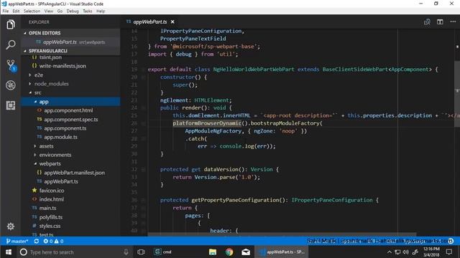Show hidden system tray icons
This screenshot has height=258, width=460.
point(390,252)
